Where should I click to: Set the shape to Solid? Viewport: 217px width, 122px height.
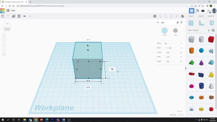164,30
